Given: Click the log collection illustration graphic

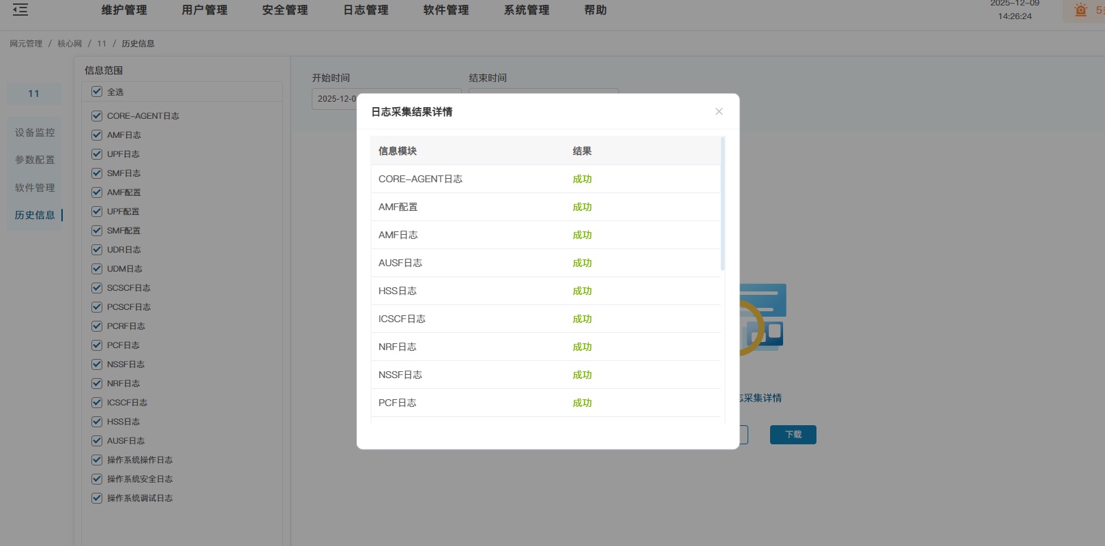Looking at the screenshot, I should pyautogui.click(x=764, y=318).
